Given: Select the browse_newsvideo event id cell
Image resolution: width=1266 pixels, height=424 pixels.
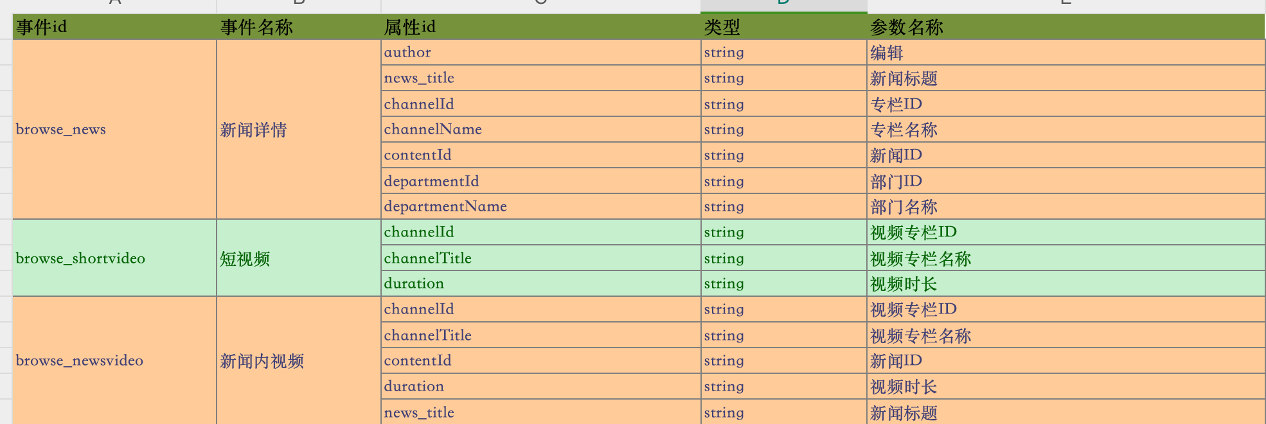Looking at the screenshot, I should [x=114, y=360].
